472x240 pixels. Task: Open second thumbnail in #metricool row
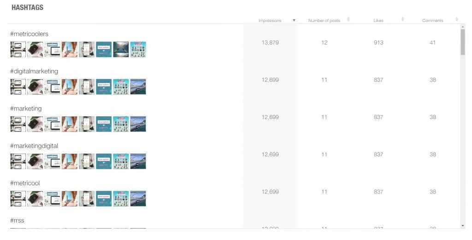tap(35, 198)
